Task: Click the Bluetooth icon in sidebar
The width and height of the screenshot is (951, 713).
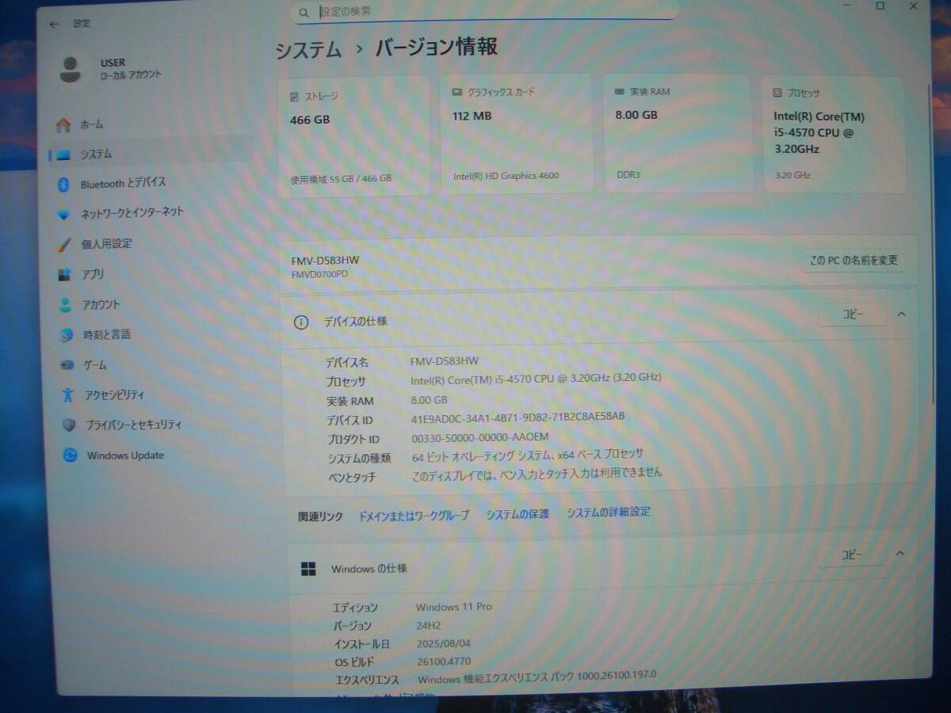Action: point(65,184)
